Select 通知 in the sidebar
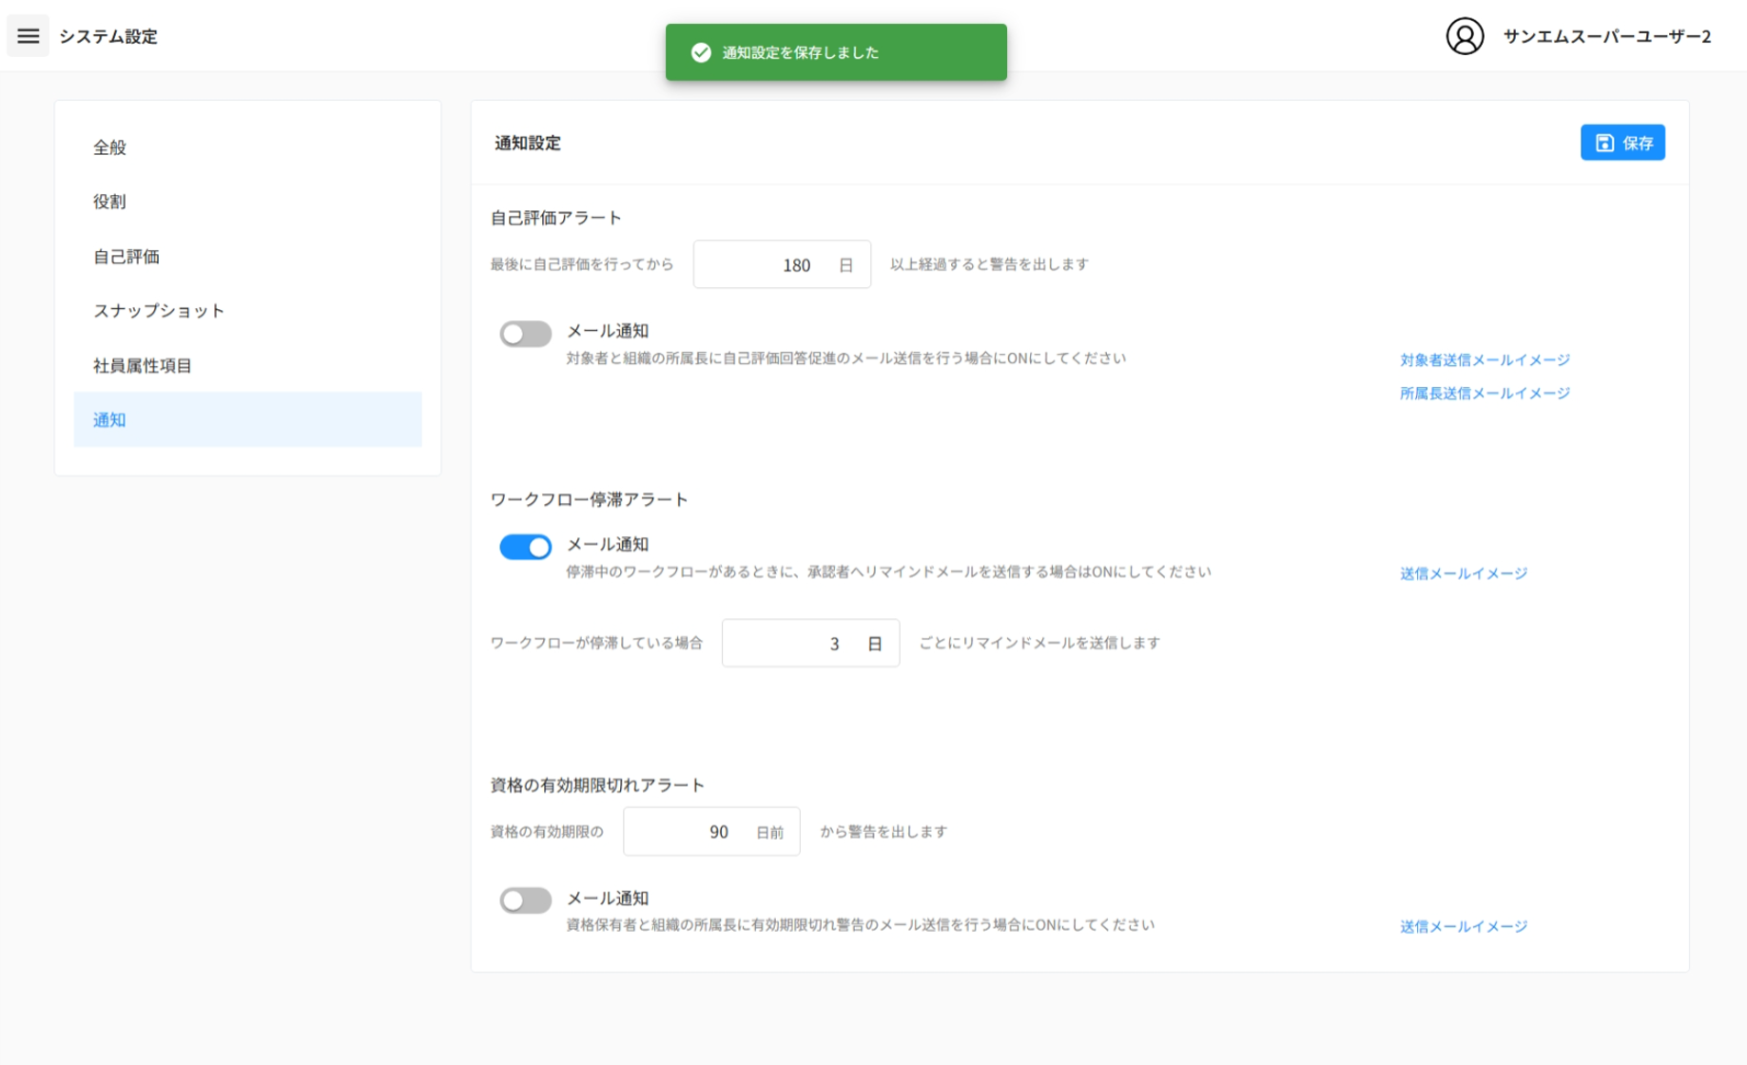This screenshot has height=1065, width=1747. pos(247,419)
